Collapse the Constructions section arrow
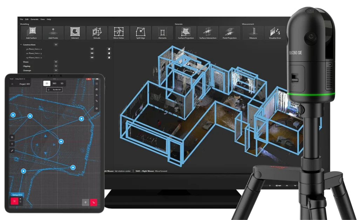 click(21, 45)
